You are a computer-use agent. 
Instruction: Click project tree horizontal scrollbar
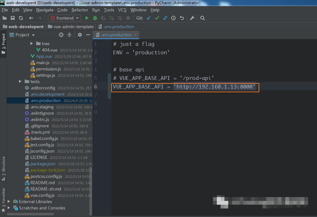coord(30,214)
